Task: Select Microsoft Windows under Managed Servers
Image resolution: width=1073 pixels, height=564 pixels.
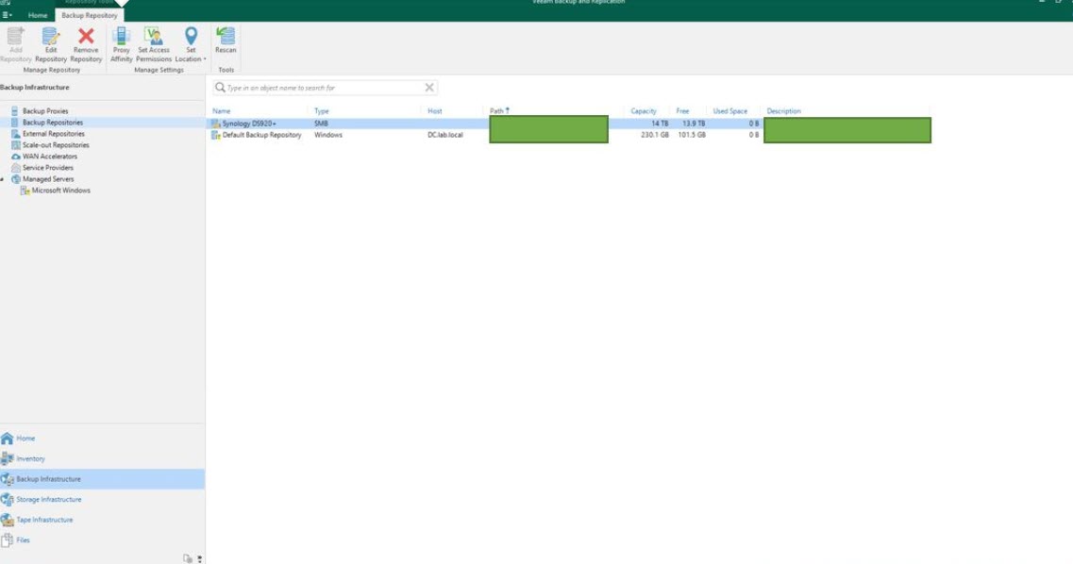Action: tap(60, 191)
